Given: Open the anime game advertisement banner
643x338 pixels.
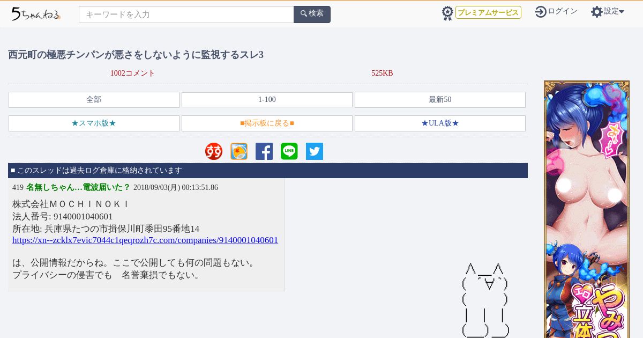Looking at the screenshot, I should coord(587,209).
